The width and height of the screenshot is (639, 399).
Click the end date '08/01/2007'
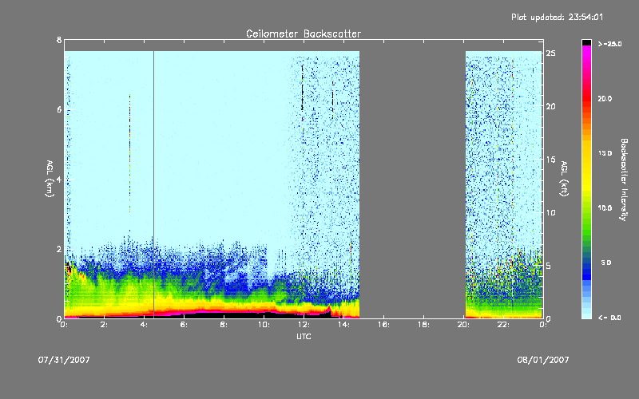(x=543, y=360)
